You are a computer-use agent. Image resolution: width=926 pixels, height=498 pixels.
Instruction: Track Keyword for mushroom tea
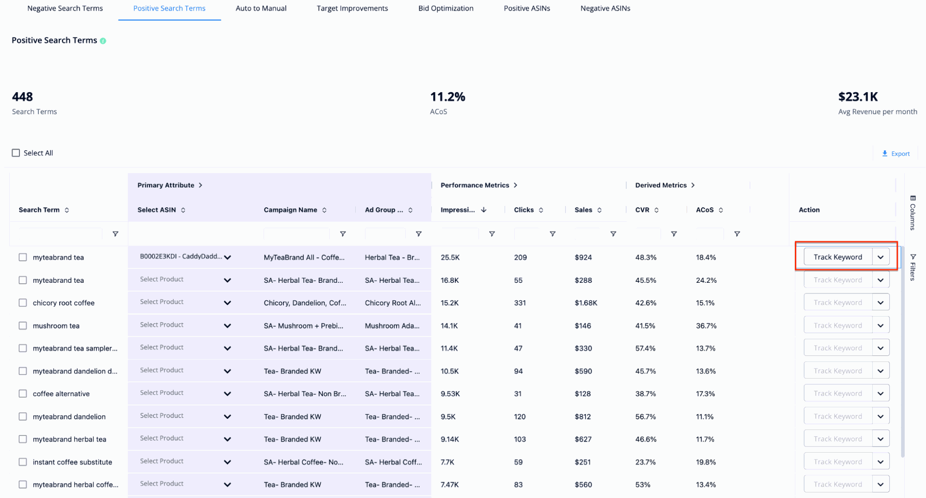click(x=838, y=325)
